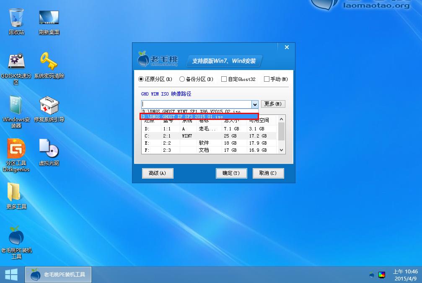Click 老毛桃PE装机工具 taskbar item
The width and height of the screenshot is (422, 283).
(x=58, y=275)
